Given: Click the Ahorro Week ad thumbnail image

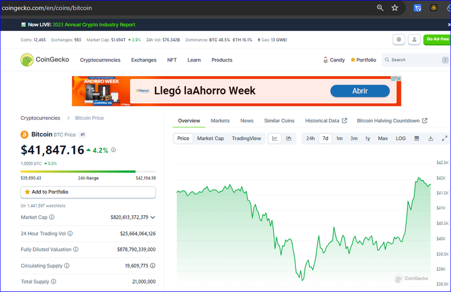Looking at the screenshot, I should [101, 91].
